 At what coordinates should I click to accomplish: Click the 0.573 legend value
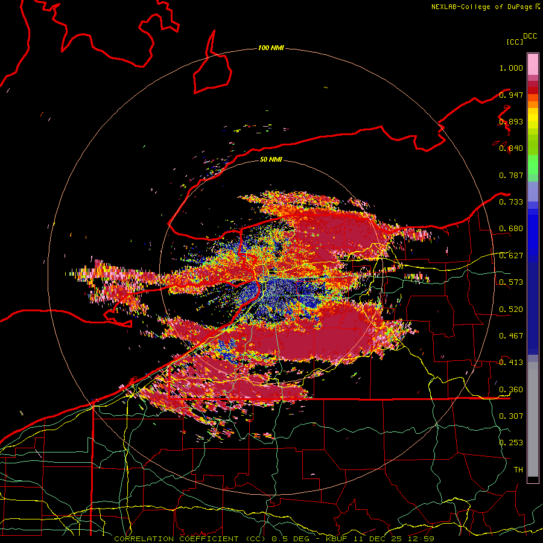511,282
